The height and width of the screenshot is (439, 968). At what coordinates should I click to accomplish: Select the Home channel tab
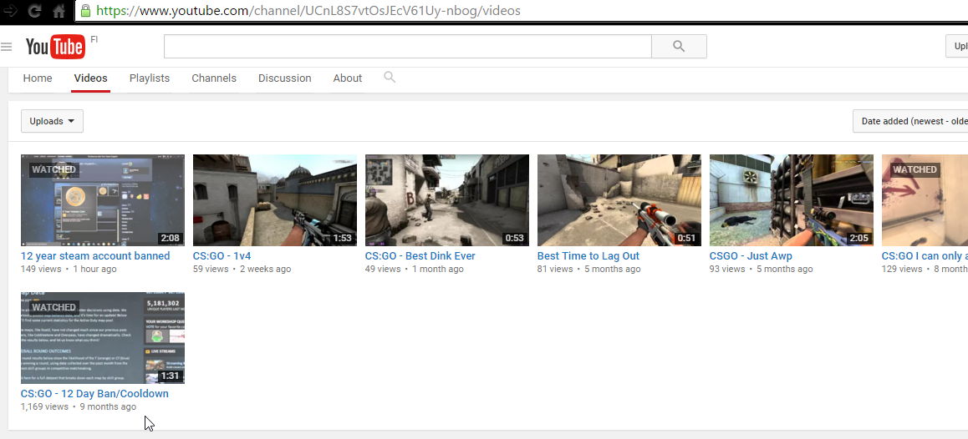click(38, 78)
